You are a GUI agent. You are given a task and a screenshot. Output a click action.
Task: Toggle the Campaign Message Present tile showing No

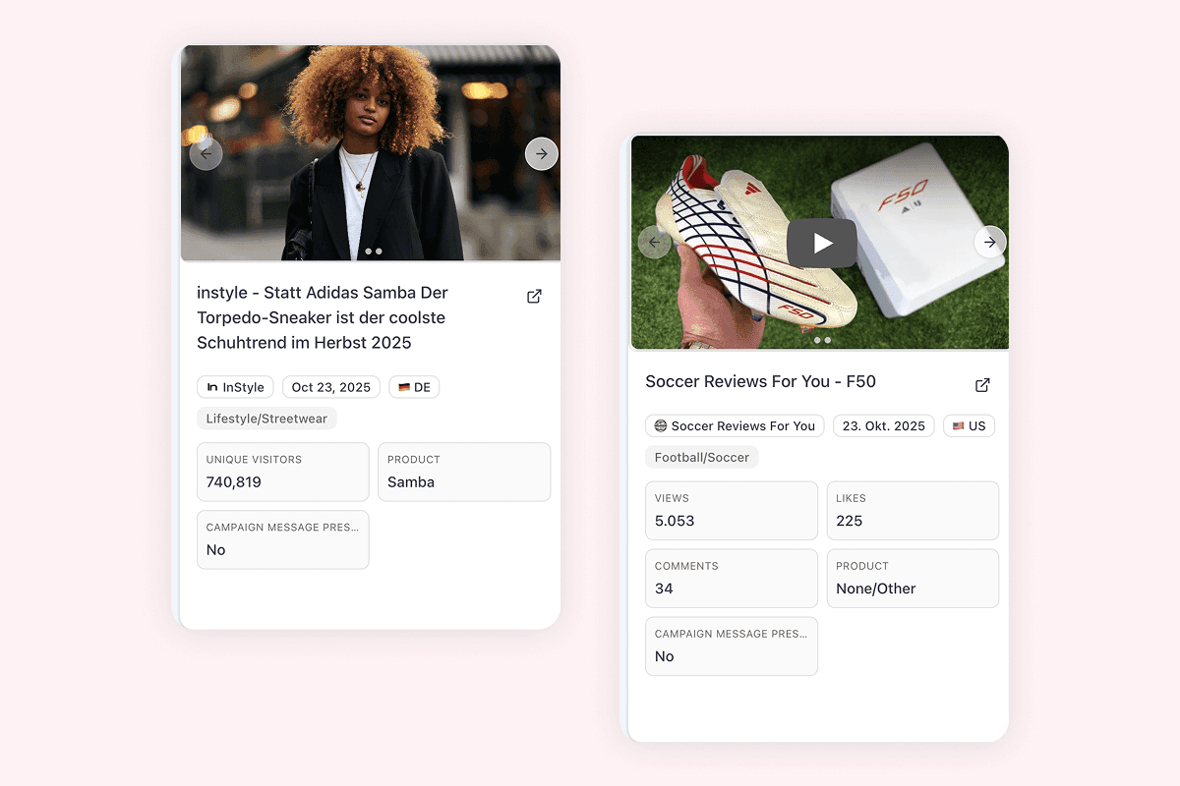(283, 539)
